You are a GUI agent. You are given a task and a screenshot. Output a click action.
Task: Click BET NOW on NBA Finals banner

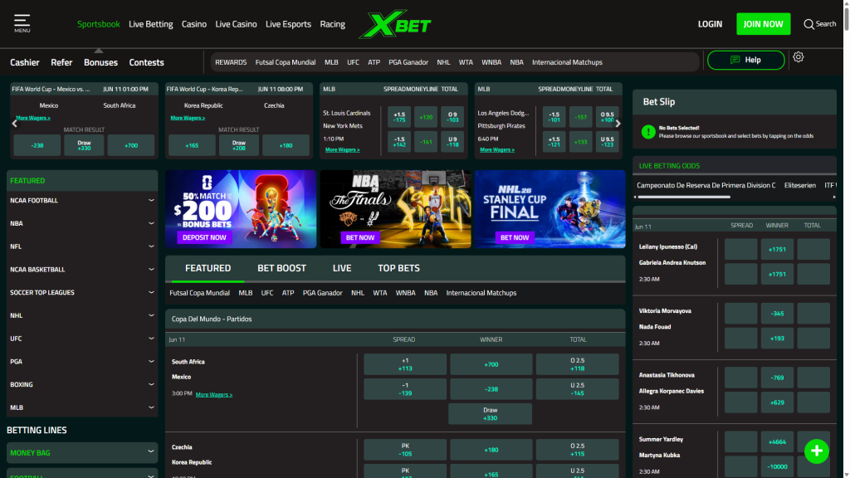360,237
